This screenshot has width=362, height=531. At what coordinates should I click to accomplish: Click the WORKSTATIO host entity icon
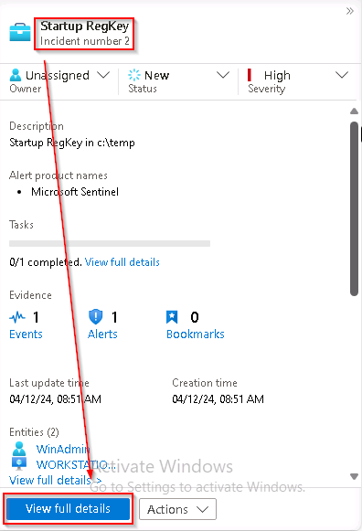click(19, 463)
